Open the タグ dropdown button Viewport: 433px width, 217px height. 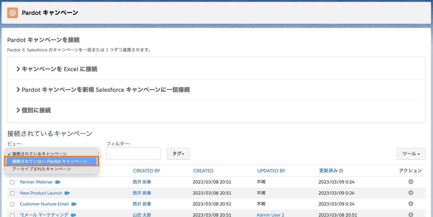[x=178, y=154]
